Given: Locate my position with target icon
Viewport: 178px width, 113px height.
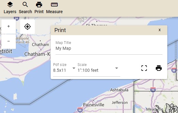Looking at the screenshot, I should [x=27, y=27].
